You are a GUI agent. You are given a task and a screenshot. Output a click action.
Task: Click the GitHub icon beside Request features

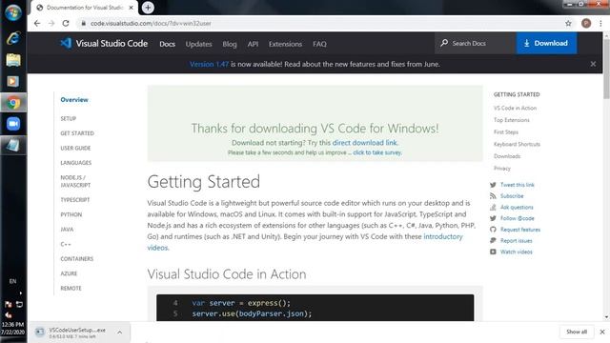[493, 230]
